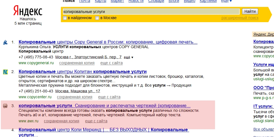Image resolution: width=274 pixels, height=137 pixels.
Task: Open the ad titled ООО "Про...
Action: click(264, 88)
